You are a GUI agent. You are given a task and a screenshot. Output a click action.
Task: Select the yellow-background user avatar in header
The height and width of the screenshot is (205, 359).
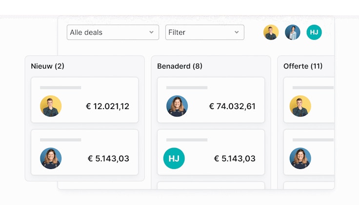(x=271, y=33)
